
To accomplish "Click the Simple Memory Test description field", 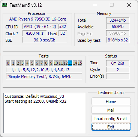I will pyautogui.click(x=44, y=77).
